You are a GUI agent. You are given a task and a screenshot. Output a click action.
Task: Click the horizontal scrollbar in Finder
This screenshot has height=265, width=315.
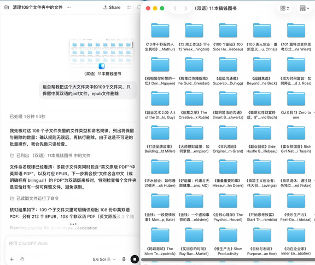(x=228, y=260)
